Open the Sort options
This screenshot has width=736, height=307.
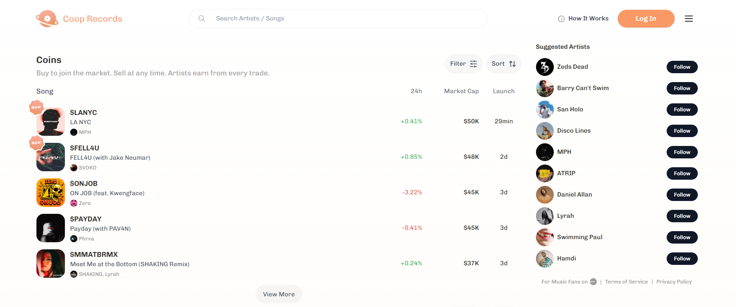pos(503,64)
